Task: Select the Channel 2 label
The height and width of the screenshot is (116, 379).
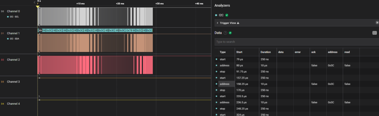Action: point(13,60)
